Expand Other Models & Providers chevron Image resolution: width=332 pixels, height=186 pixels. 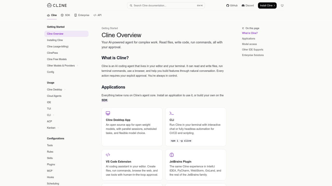(x=78, y=66)
